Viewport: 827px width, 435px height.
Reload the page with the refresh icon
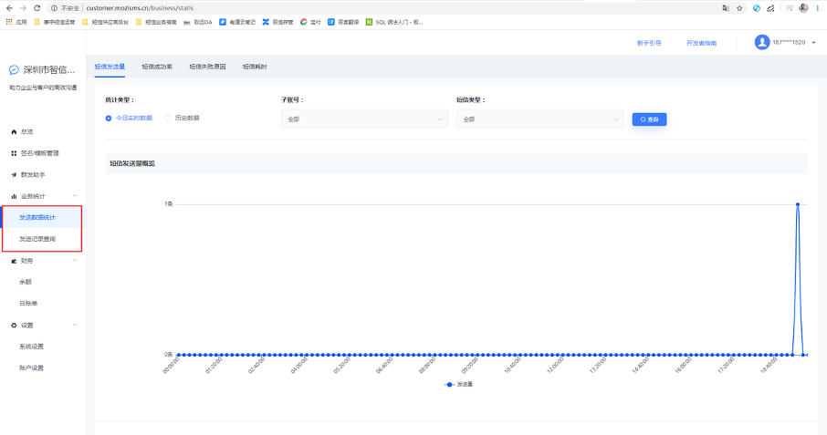(x=37, y=8)
